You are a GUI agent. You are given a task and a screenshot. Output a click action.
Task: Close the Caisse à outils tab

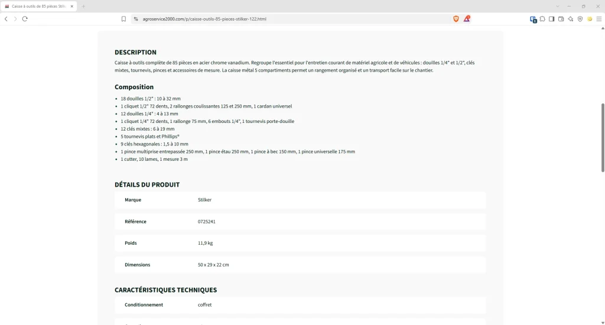71,6
